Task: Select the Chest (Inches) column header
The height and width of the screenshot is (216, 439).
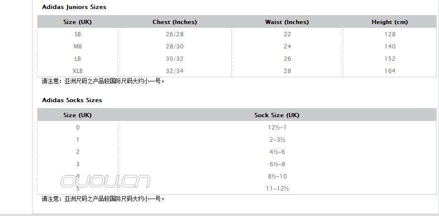Action: (x=175, y=22)
